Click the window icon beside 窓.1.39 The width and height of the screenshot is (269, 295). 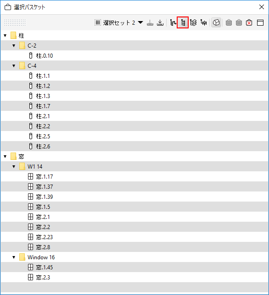point(31,197)
